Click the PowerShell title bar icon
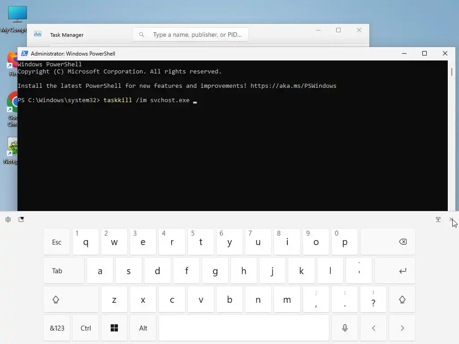This screenshot has width=459, height=344. [x=25, y=53]
